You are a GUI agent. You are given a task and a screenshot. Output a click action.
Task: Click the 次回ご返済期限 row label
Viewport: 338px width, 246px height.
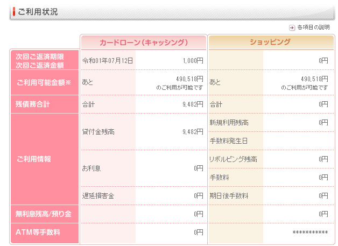click(x=40, y=57)
